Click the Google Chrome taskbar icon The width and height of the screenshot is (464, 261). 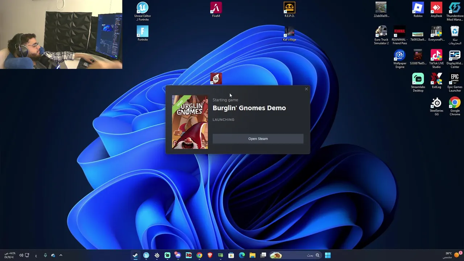pos(199,255)
